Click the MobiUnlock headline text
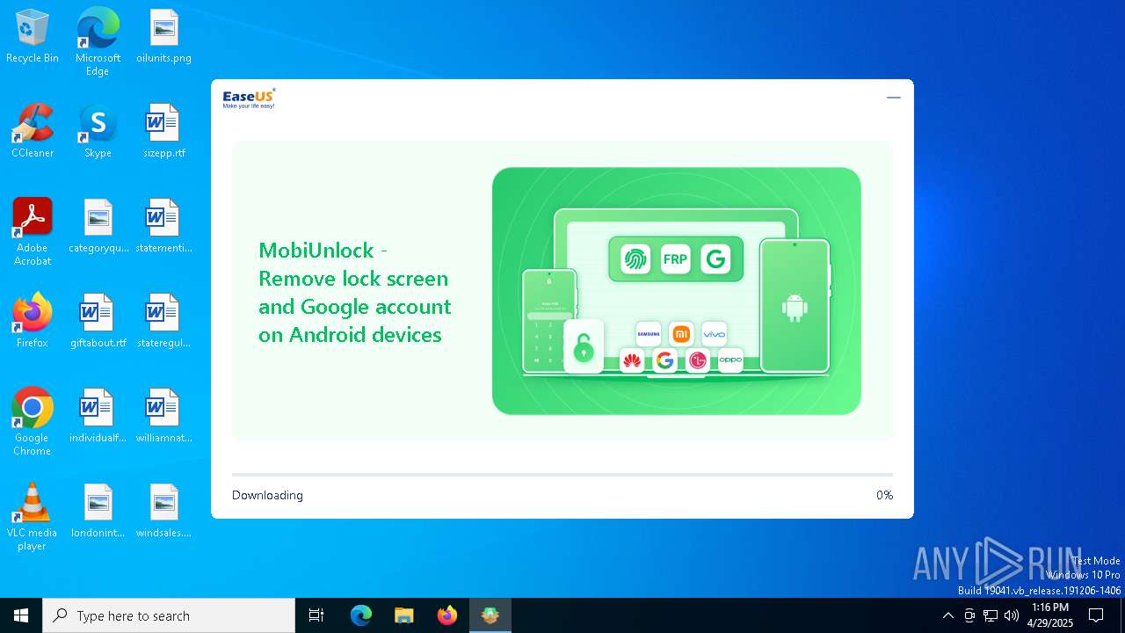 (354, 292)
